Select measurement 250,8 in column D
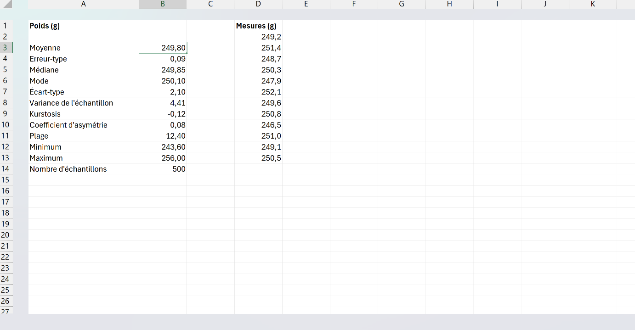This screenshot has width=635, height=330. 258,114
